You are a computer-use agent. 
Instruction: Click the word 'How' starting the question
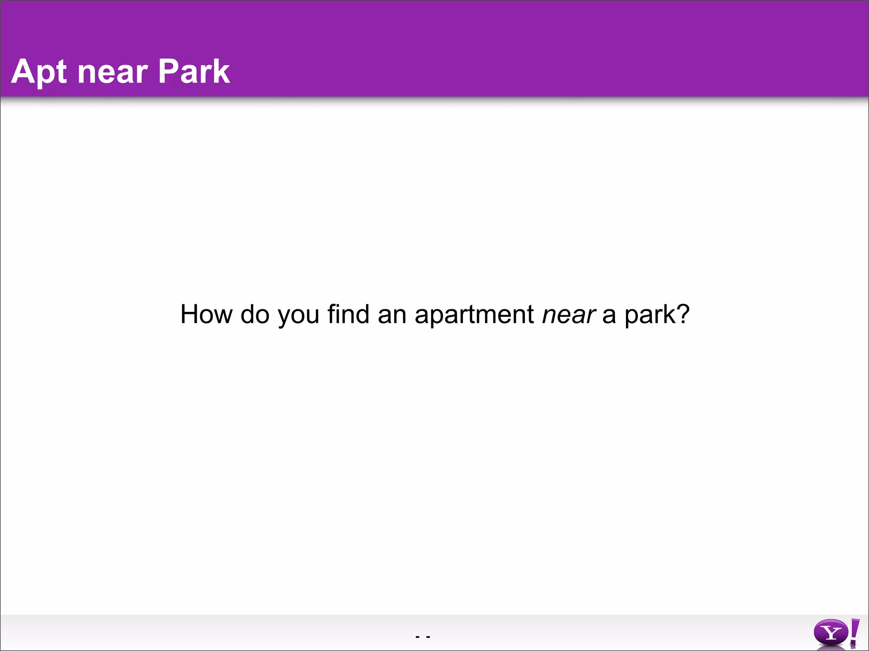tap(206, 314)
